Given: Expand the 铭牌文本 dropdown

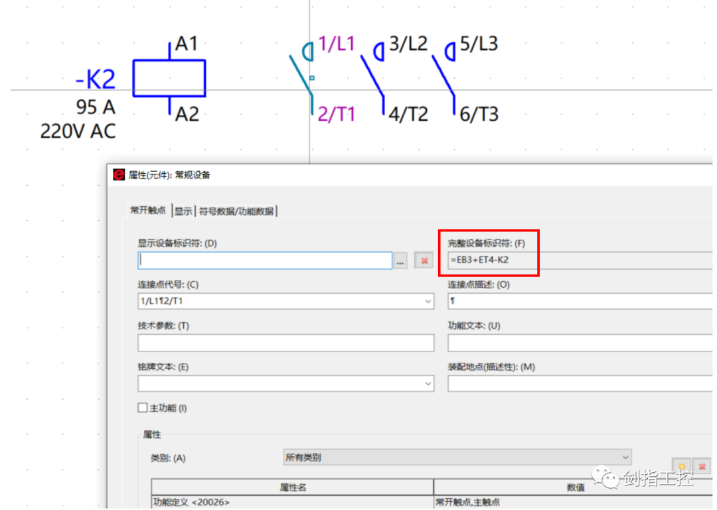Looking at the screenshot, I should pos(428,383).
